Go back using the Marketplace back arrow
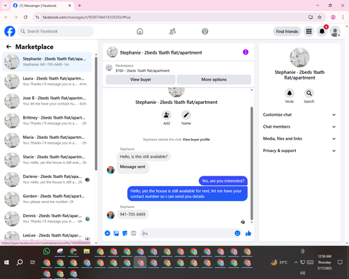Viewport: 349px width, 279px height. click(x=8, y=47)
